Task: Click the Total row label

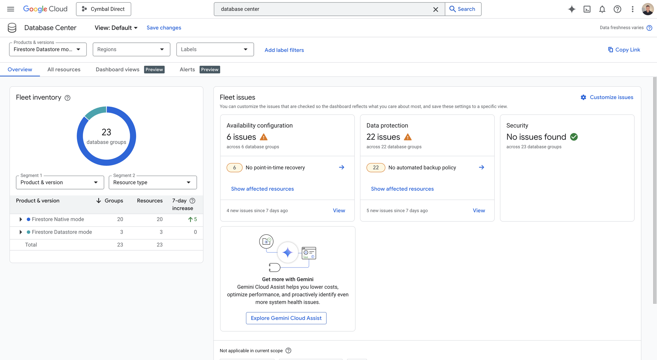Action: pyautogui.click(x=31, y=245)
